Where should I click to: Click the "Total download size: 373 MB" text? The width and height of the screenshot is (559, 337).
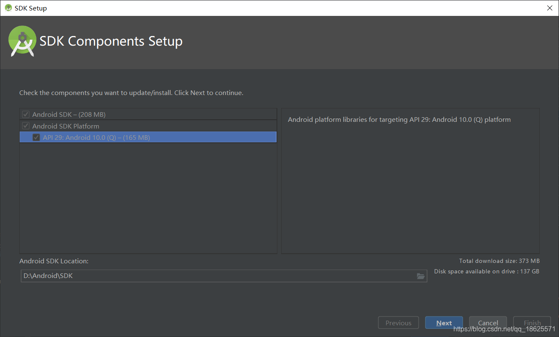[x=499, y=261]
